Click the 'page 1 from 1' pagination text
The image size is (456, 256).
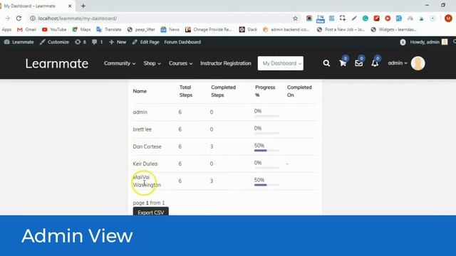[x=149, y=203]
